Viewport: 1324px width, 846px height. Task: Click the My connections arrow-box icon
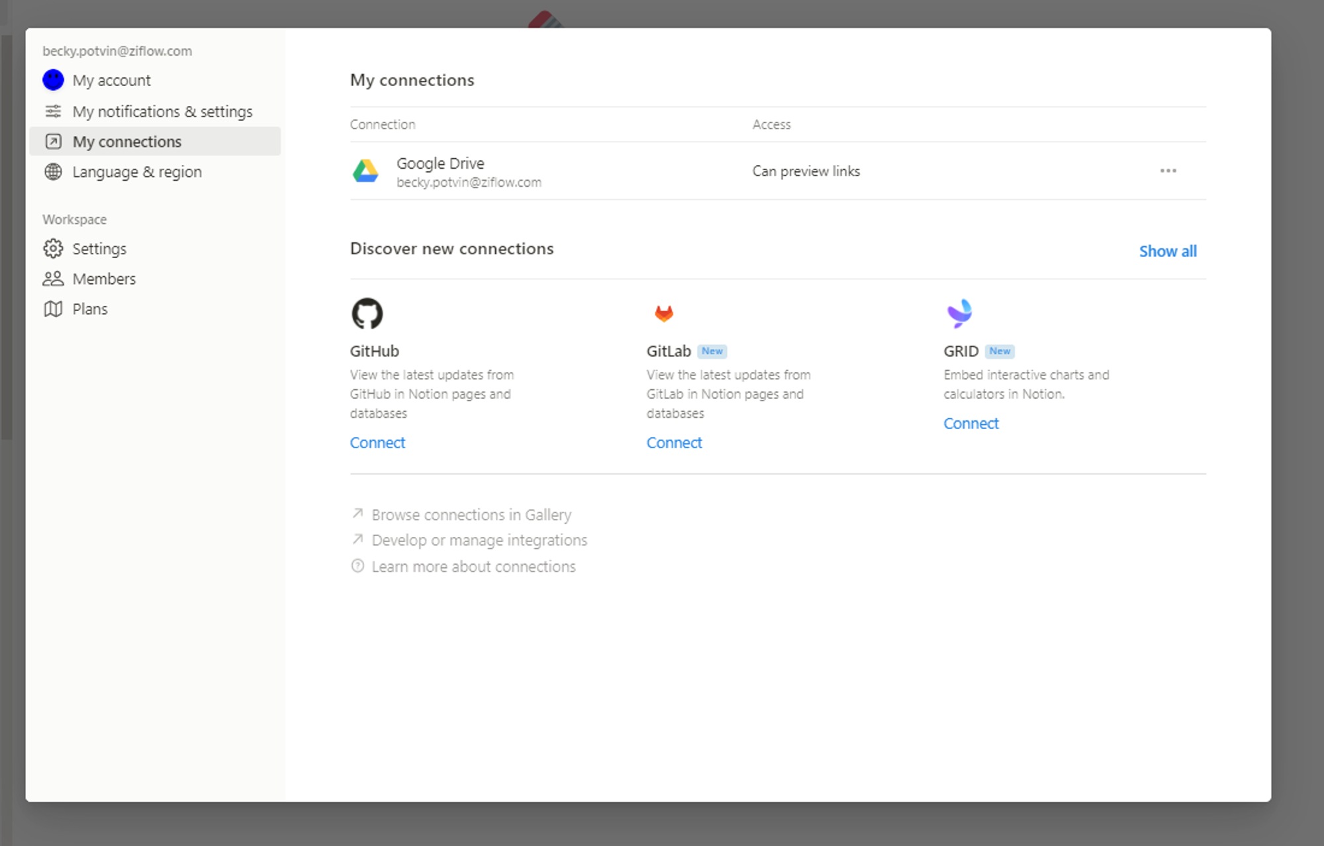click(x=53, y=142)
